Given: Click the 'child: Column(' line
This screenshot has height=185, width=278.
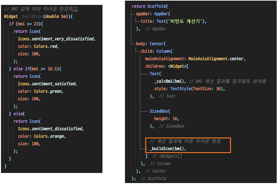Looking at the screenshot, I should [157, 51].
